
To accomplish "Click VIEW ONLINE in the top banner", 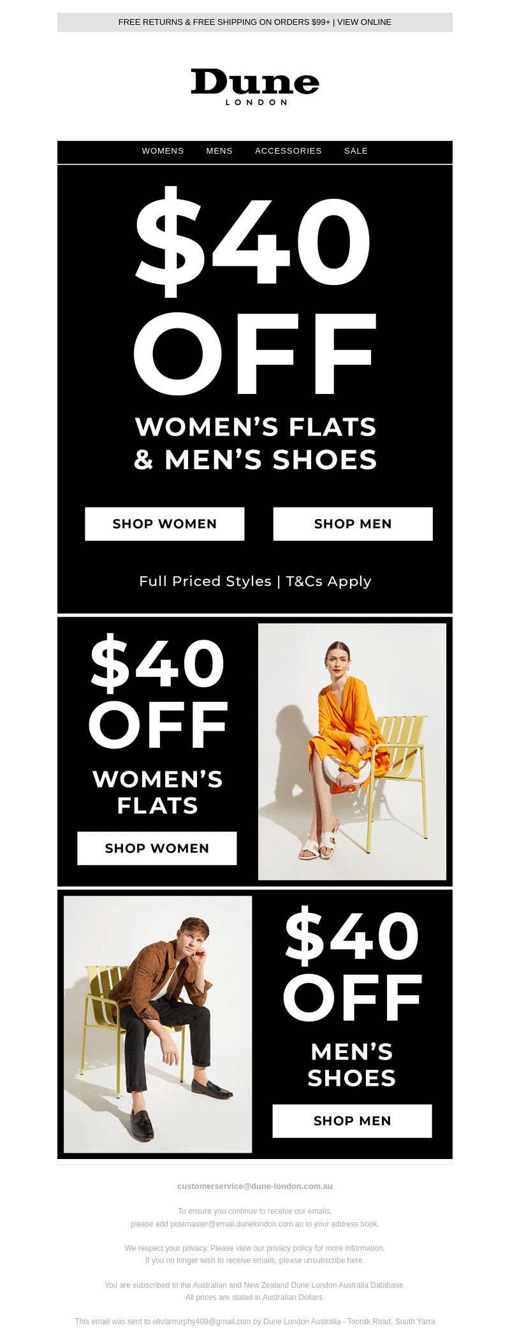I will pos(364,22).
